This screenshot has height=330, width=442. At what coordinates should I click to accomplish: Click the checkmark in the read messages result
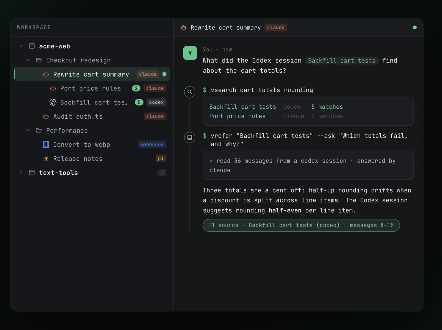click(211, 161)
